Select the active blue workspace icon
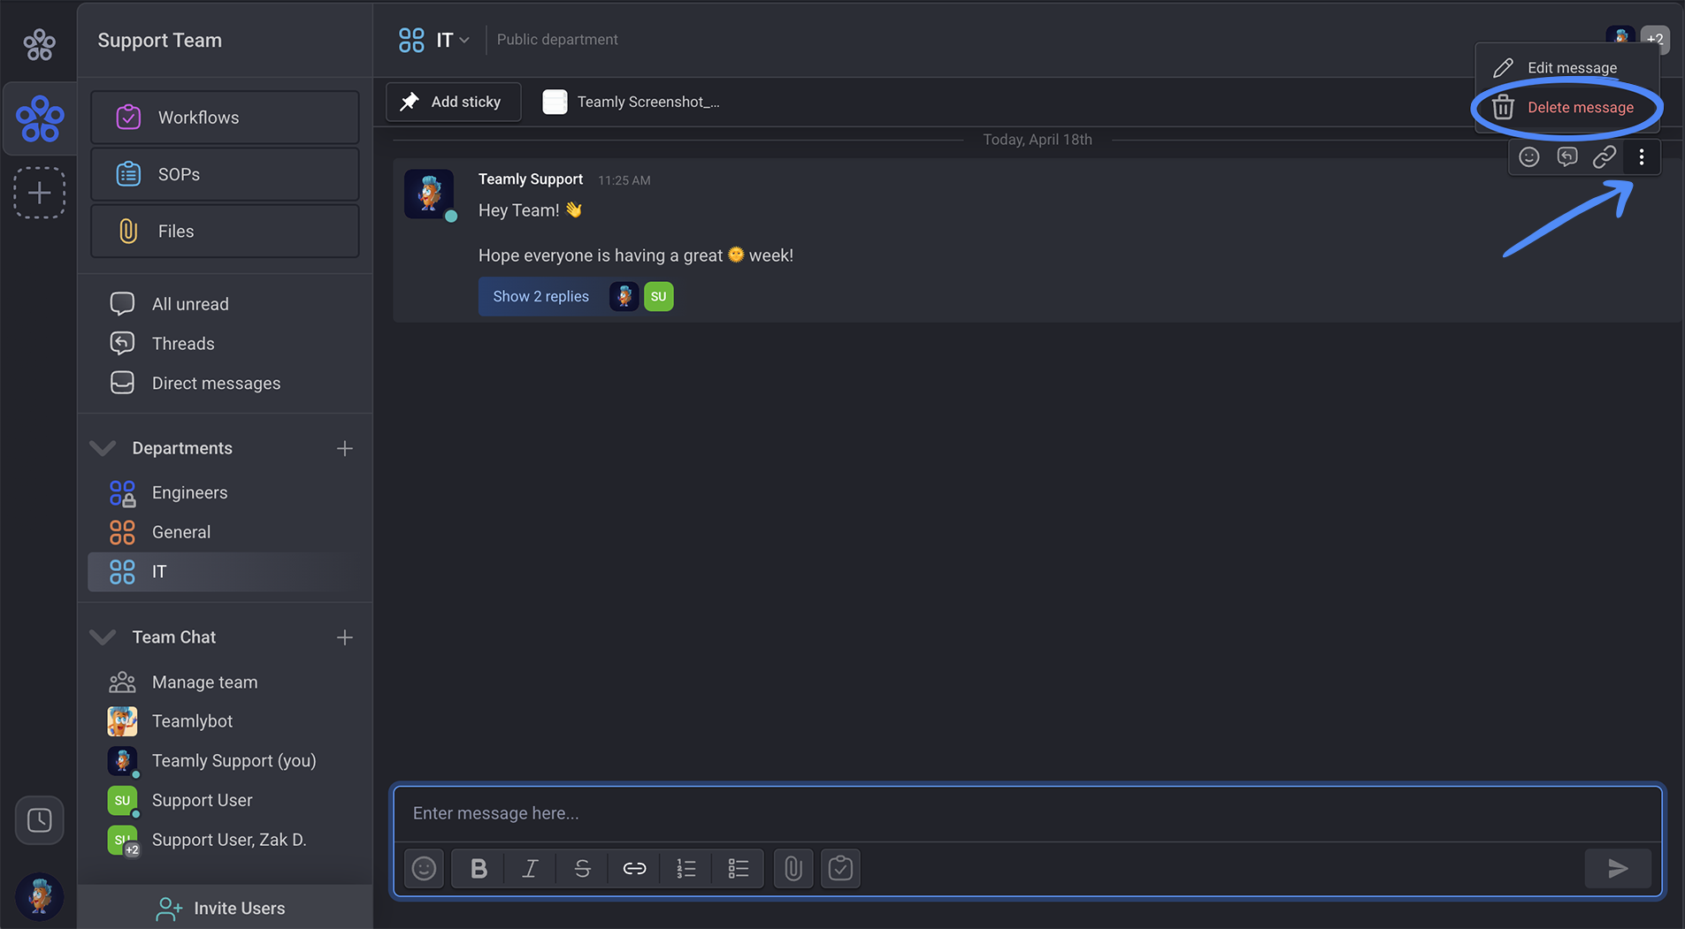Screen dimensions: 1685x929 tap(40, 119)
